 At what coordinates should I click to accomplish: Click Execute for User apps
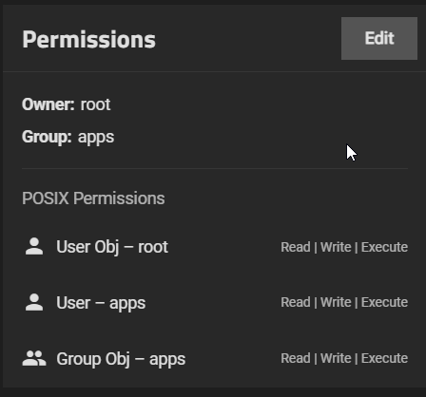[x=384, y=302]
